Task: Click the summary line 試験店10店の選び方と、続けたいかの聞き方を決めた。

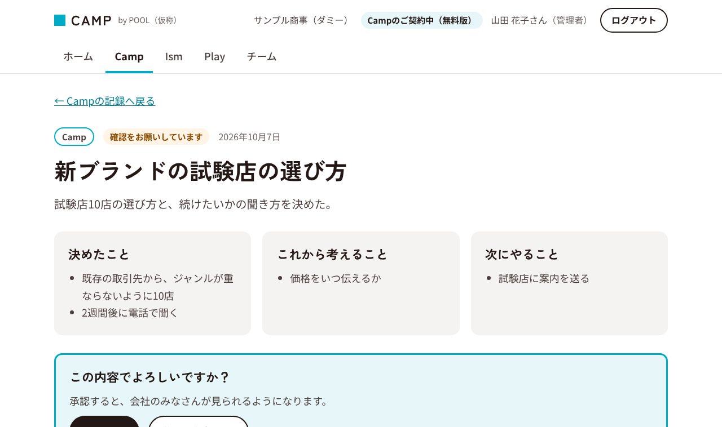Action: coord(196,204)
